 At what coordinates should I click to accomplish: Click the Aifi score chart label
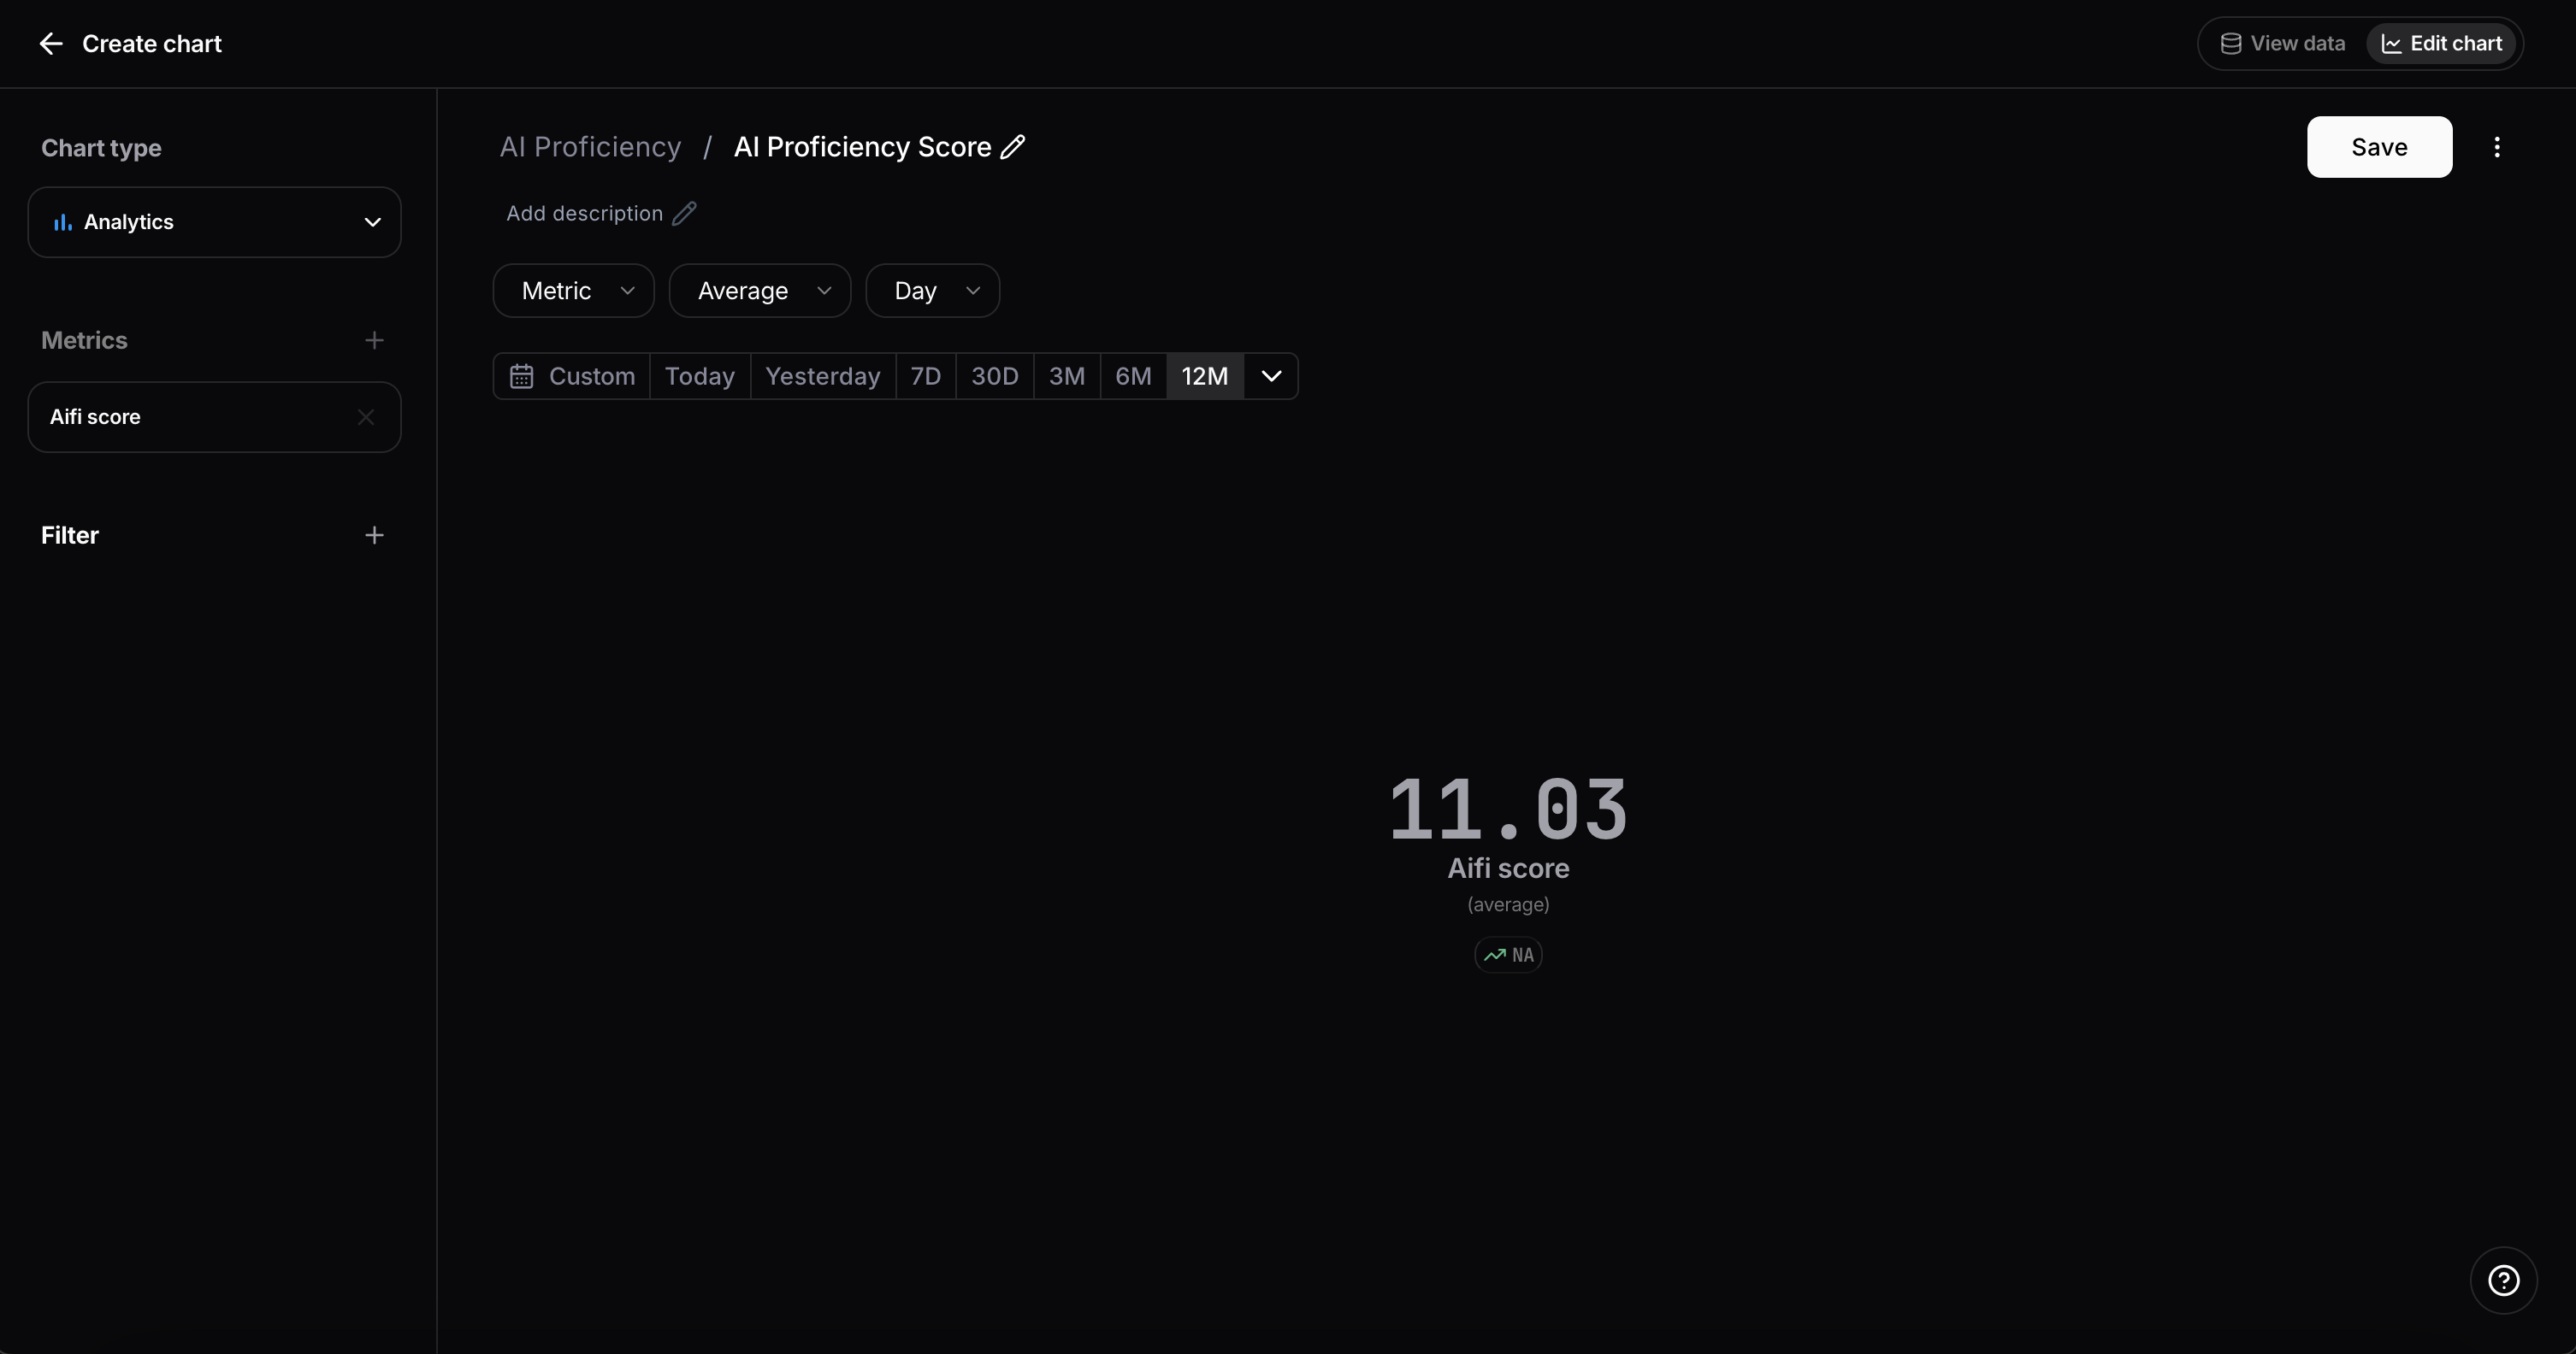pyautogui.click(x=1508, y=868)
